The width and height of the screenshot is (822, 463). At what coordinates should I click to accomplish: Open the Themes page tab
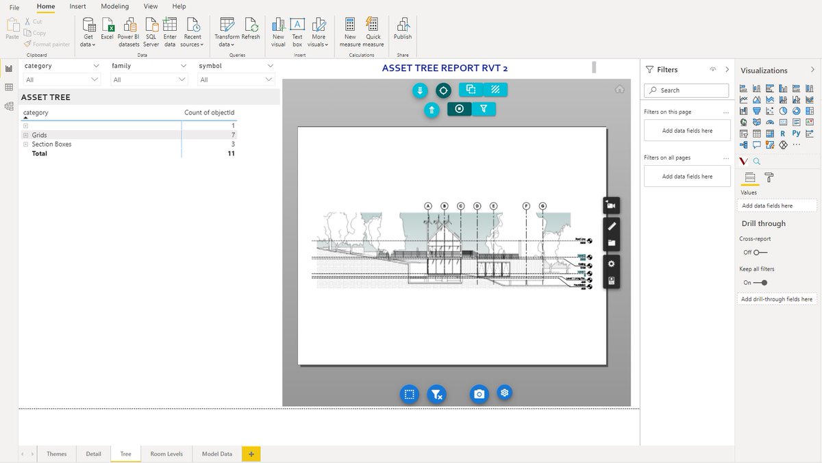pyautogui.click(x=57, y=454)
